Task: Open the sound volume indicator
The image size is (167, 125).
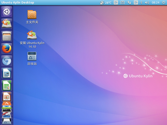Action: point(147,3)
